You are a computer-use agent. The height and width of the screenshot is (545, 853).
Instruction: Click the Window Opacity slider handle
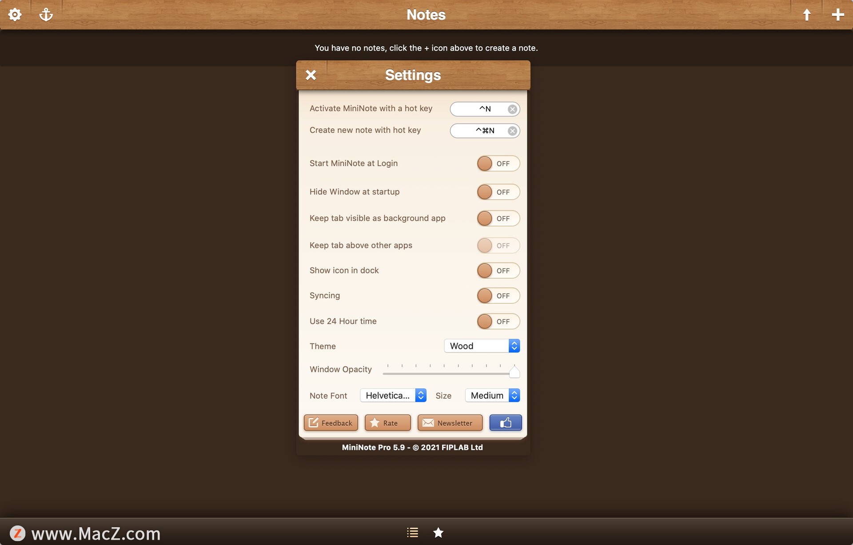[514, 372]
